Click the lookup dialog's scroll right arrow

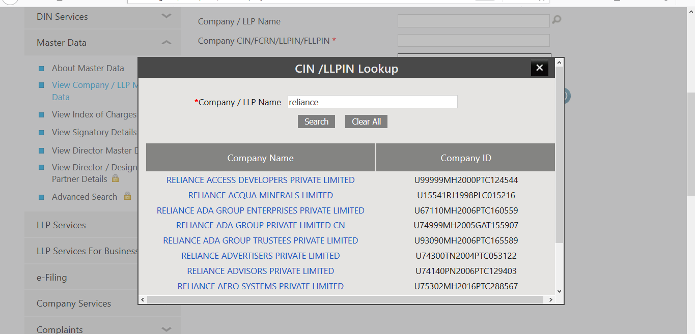(x=551, y=300)
